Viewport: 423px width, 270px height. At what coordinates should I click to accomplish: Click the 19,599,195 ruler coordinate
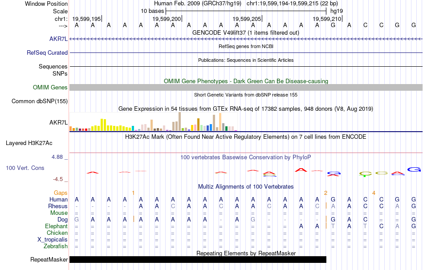pyautogui.click(x=86, y=19)
